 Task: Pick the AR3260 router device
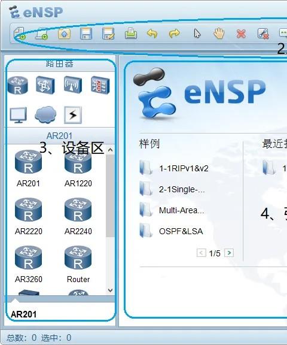click(28, 265)
